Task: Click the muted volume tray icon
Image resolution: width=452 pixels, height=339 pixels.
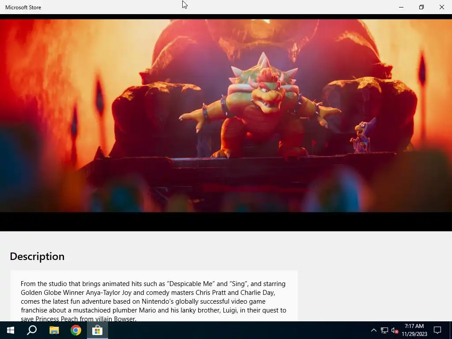Action: pyautogui.click(x=395, y=330)
